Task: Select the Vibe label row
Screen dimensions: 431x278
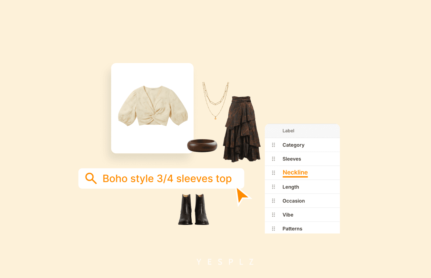Action: click(302, 215)
